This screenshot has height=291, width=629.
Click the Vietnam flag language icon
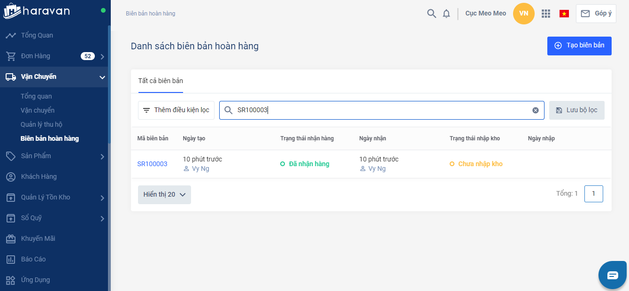click(x=564, y=14)
